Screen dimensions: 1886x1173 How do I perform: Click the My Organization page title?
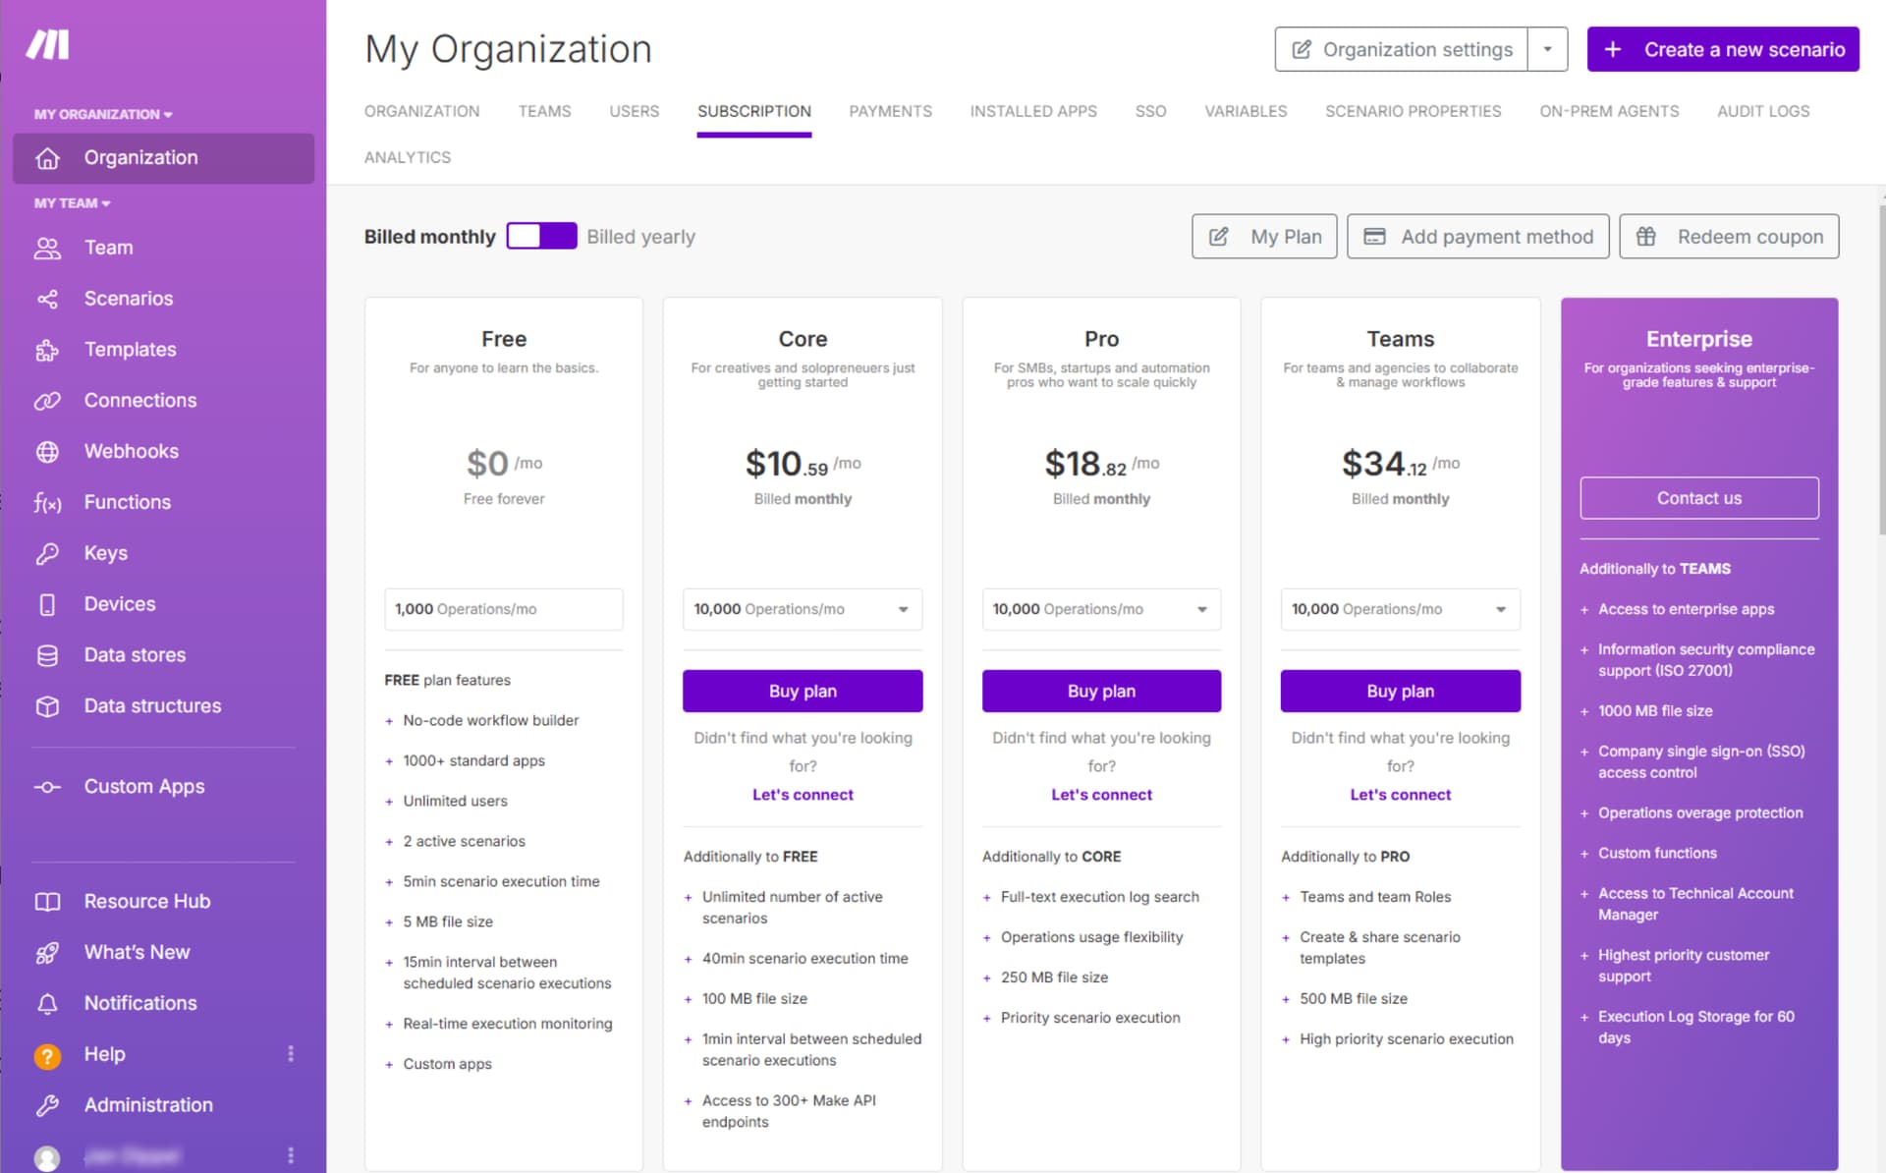(508, 49)
